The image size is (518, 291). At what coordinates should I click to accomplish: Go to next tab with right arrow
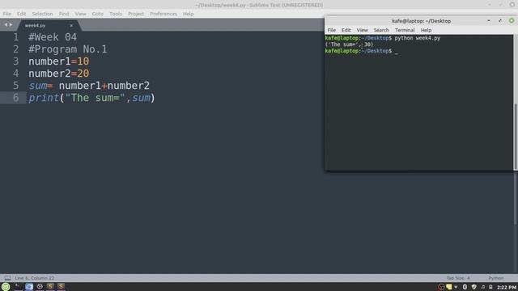pyautogui.click(x=11, y=25)
